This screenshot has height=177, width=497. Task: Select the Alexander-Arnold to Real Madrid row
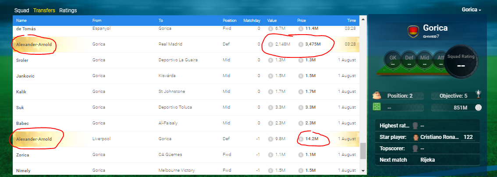tap(186, 44)
